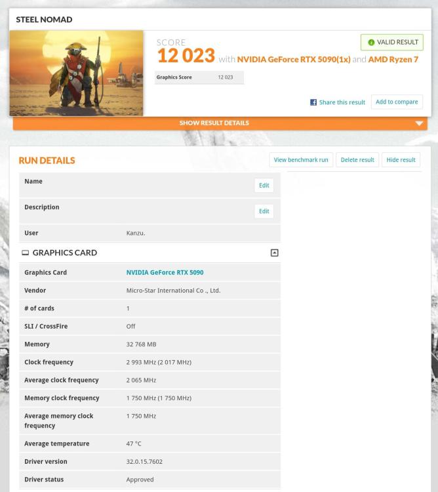The height and width of the screenshot is (492, 438).
Task: Click vendor Micro-Star International Co., Ltd.
Action: [173, 291]
